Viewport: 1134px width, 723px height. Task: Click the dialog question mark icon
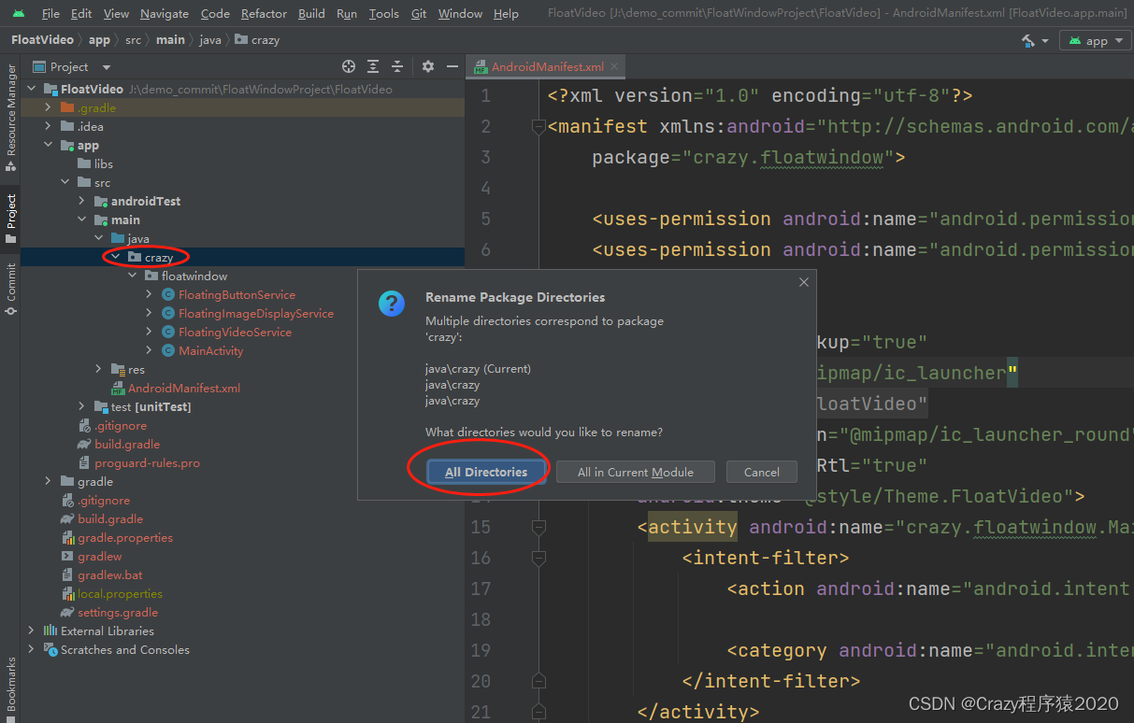tap(392, 304)
